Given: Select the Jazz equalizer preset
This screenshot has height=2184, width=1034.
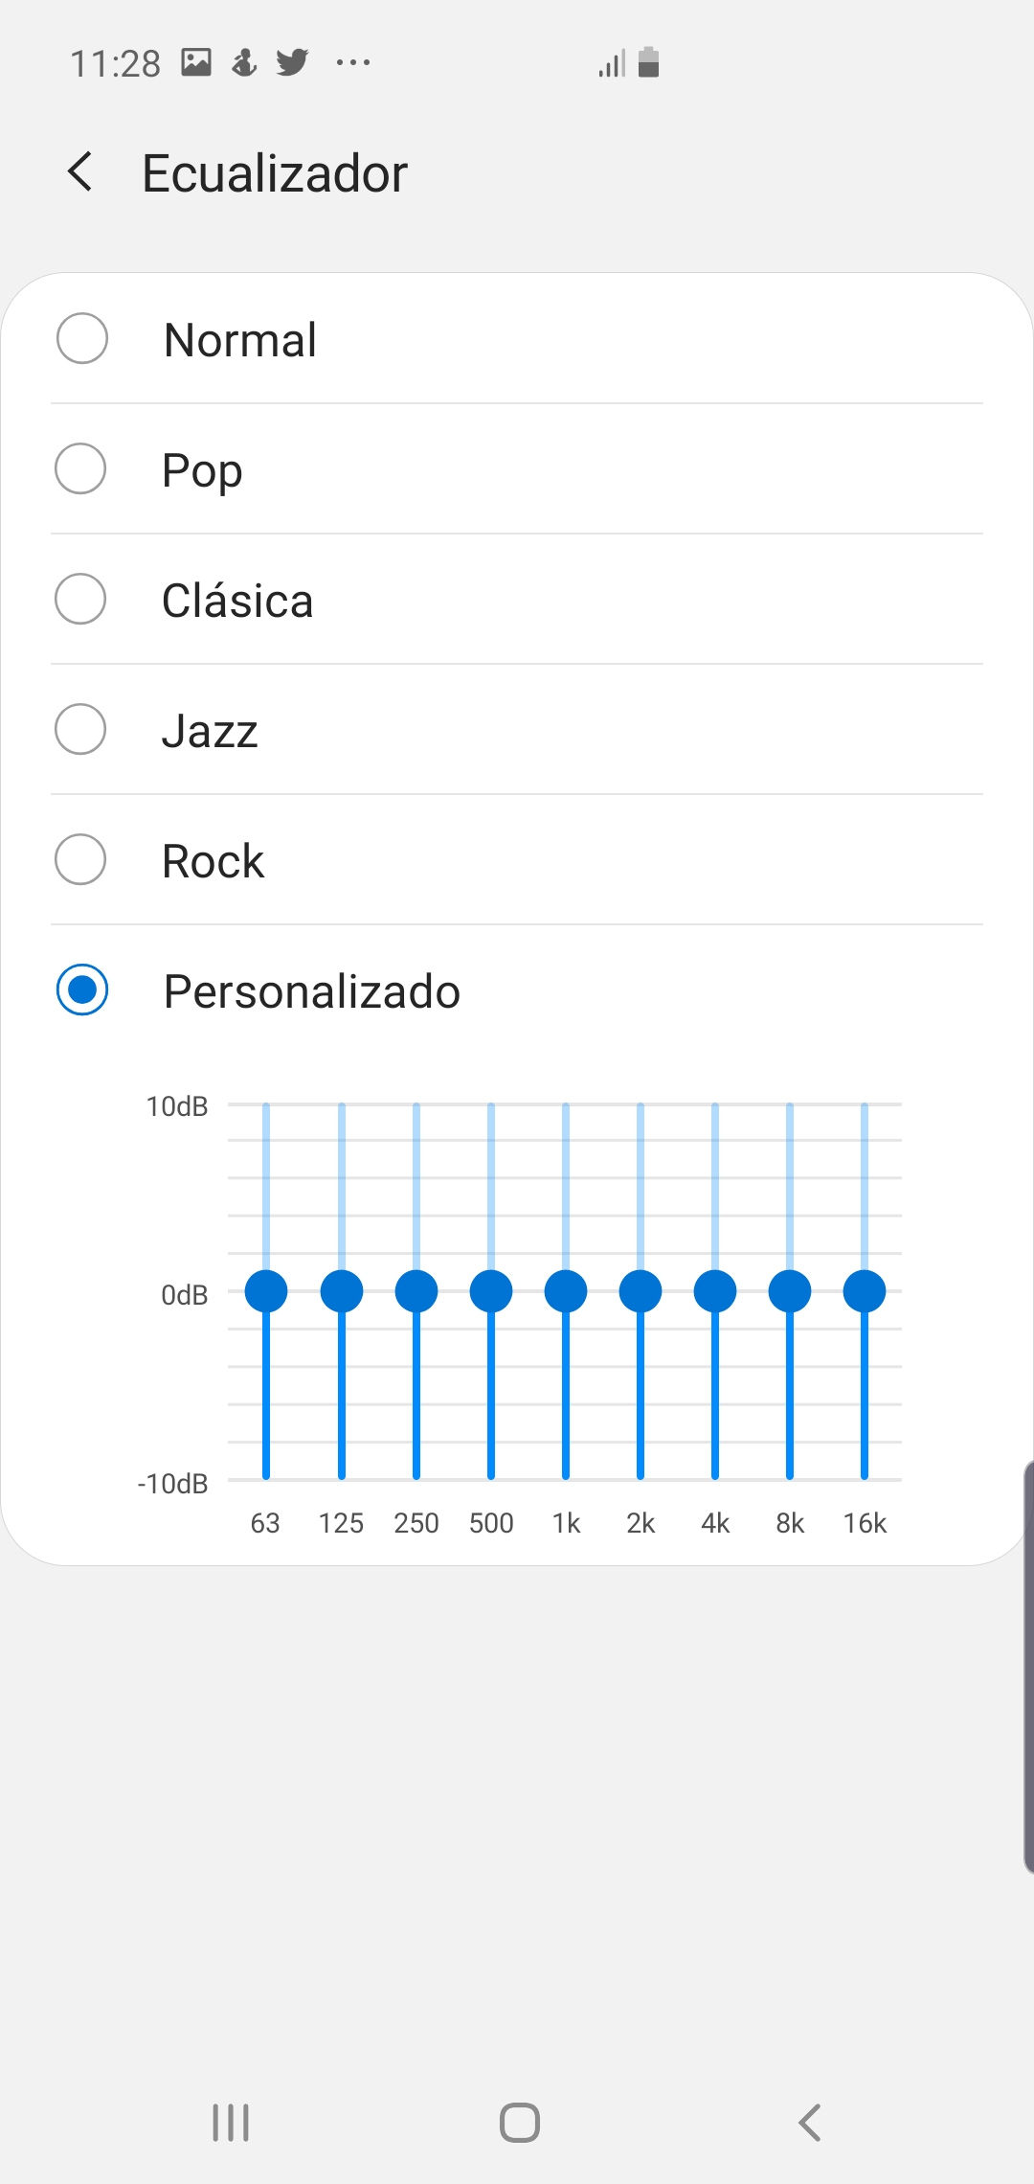Looking at the screenshot, I should pyautogui.click(x=517, y=729).
